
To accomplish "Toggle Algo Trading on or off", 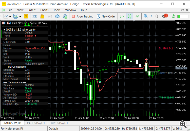I will (x=83, y=16).
